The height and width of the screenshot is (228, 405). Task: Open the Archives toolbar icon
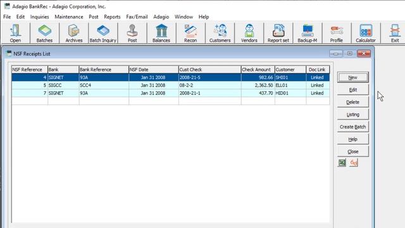click(x=73, y=33)
